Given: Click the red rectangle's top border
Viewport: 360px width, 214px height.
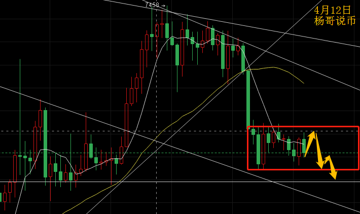Looking at the screenshot, I should 303,126.
